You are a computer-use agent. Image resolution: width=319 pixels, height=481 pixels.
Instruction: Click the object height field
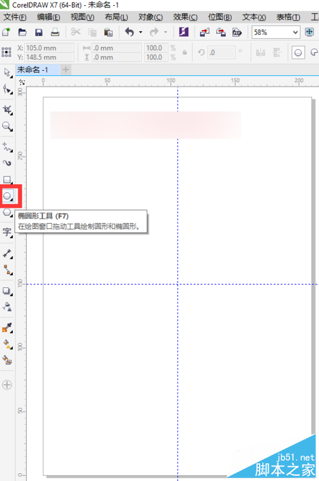point(117,57)
